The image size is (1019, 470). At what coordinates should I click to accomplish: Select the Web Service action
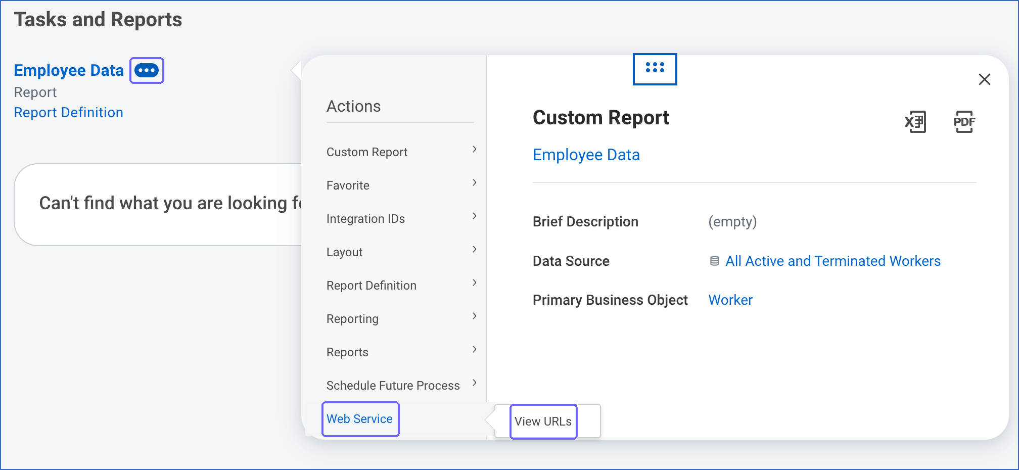pyautogui.click(x=360, y=419)
